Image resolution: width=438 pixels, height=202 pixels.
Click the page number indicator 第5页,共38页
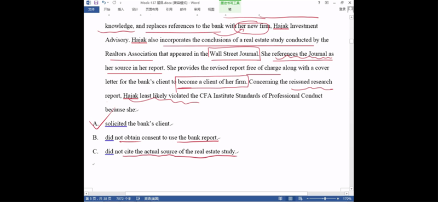(98, 199)
